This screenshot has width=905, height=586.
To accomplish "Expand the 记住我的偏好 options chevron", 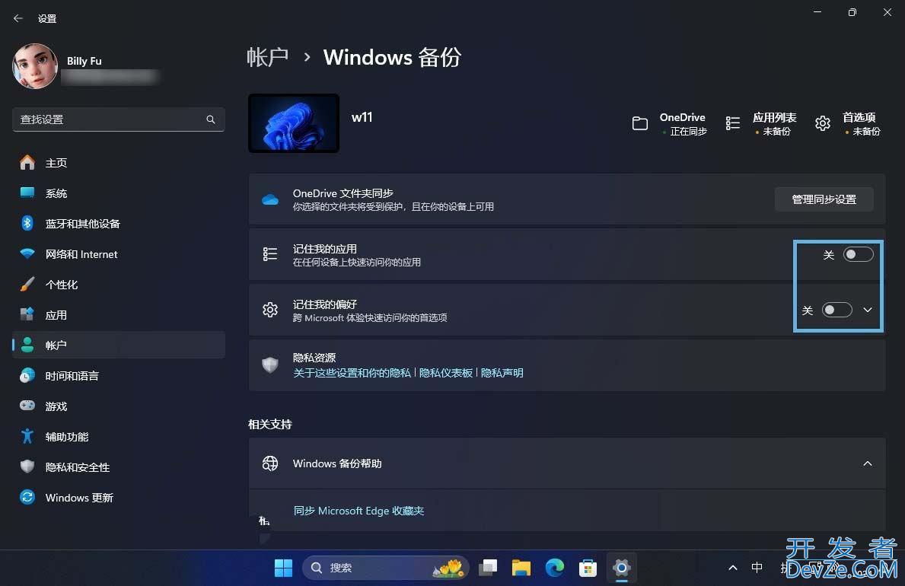I will point(868,310).
